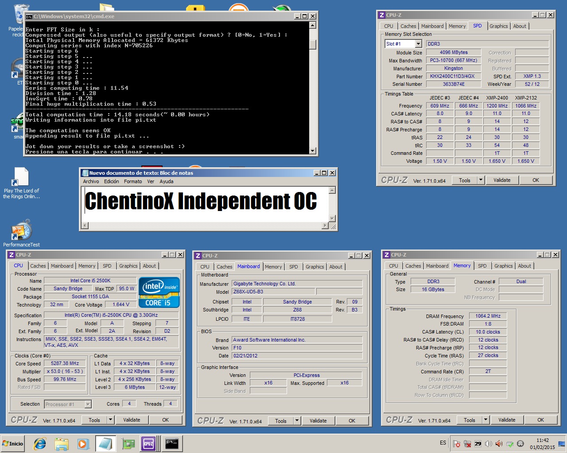Click the Notepad window title icon
The width and height of the screenshot is (567, 453).
tap(85, 173)
